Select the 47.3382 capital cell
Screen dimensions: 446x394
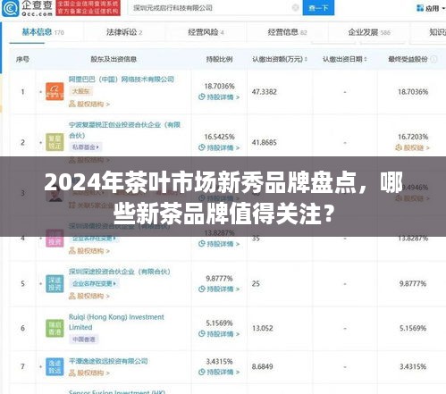coord(265,92)
